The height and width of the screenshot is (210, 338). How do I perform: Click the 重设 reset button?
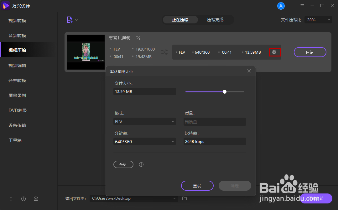(197, 186)
